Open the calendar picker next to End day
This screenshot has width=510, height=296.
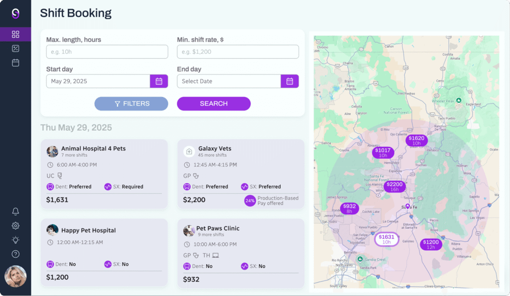pos(289,81)
